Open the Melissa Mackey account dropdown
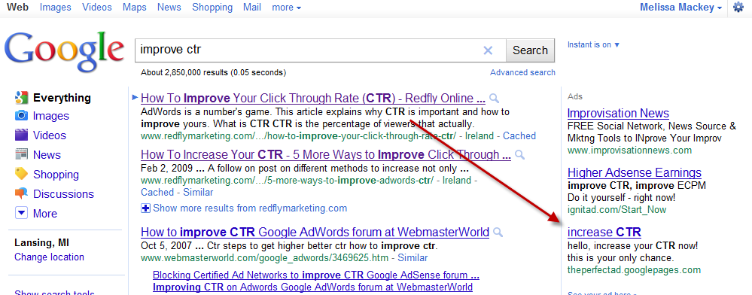The image size is (752, 295). pos(681,8)
